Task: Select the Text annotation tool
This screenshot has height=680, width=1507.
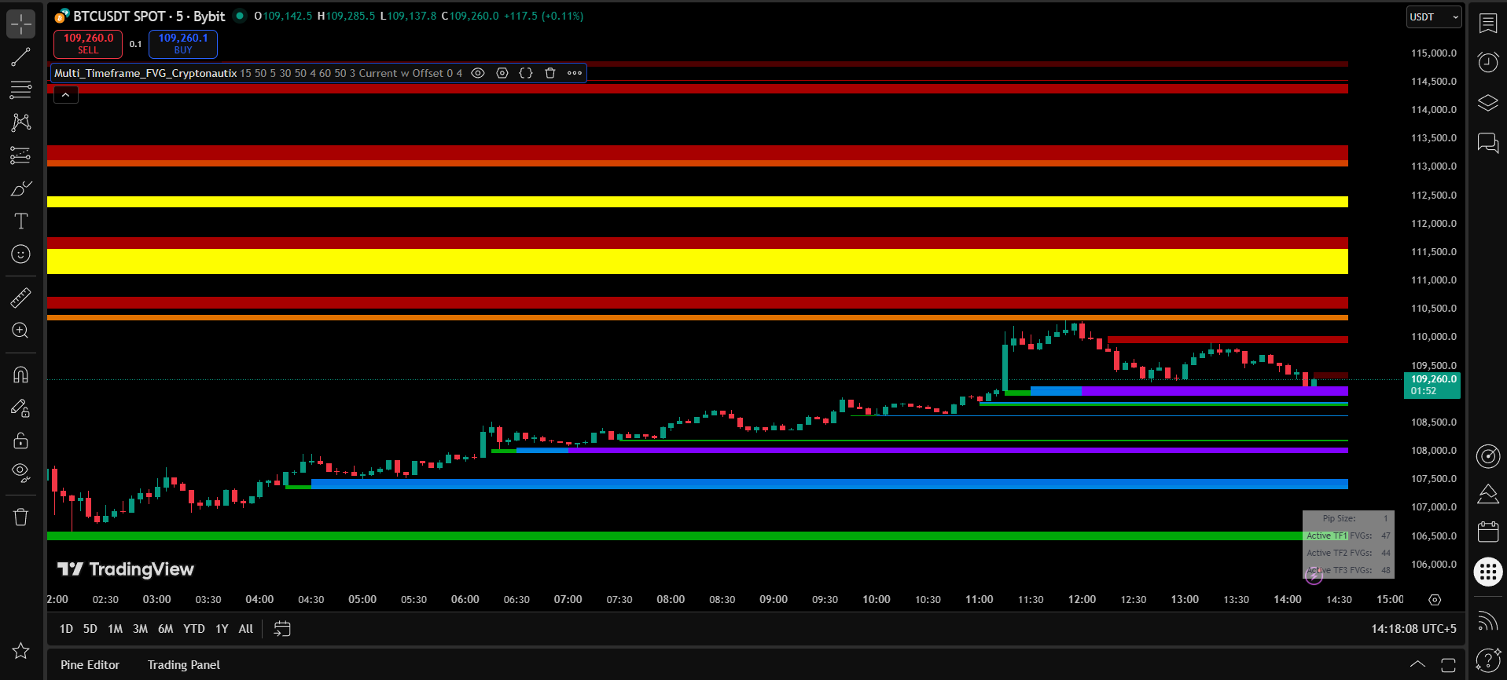Action: coord(20,221)
